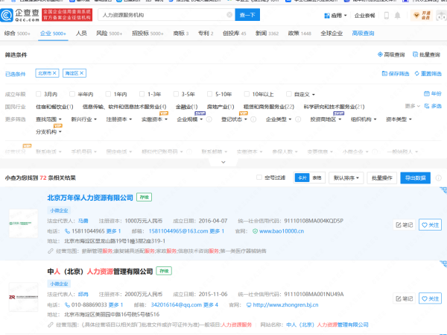
Task: Open the Qcc.com logo home link
Action: coord(19,15)
